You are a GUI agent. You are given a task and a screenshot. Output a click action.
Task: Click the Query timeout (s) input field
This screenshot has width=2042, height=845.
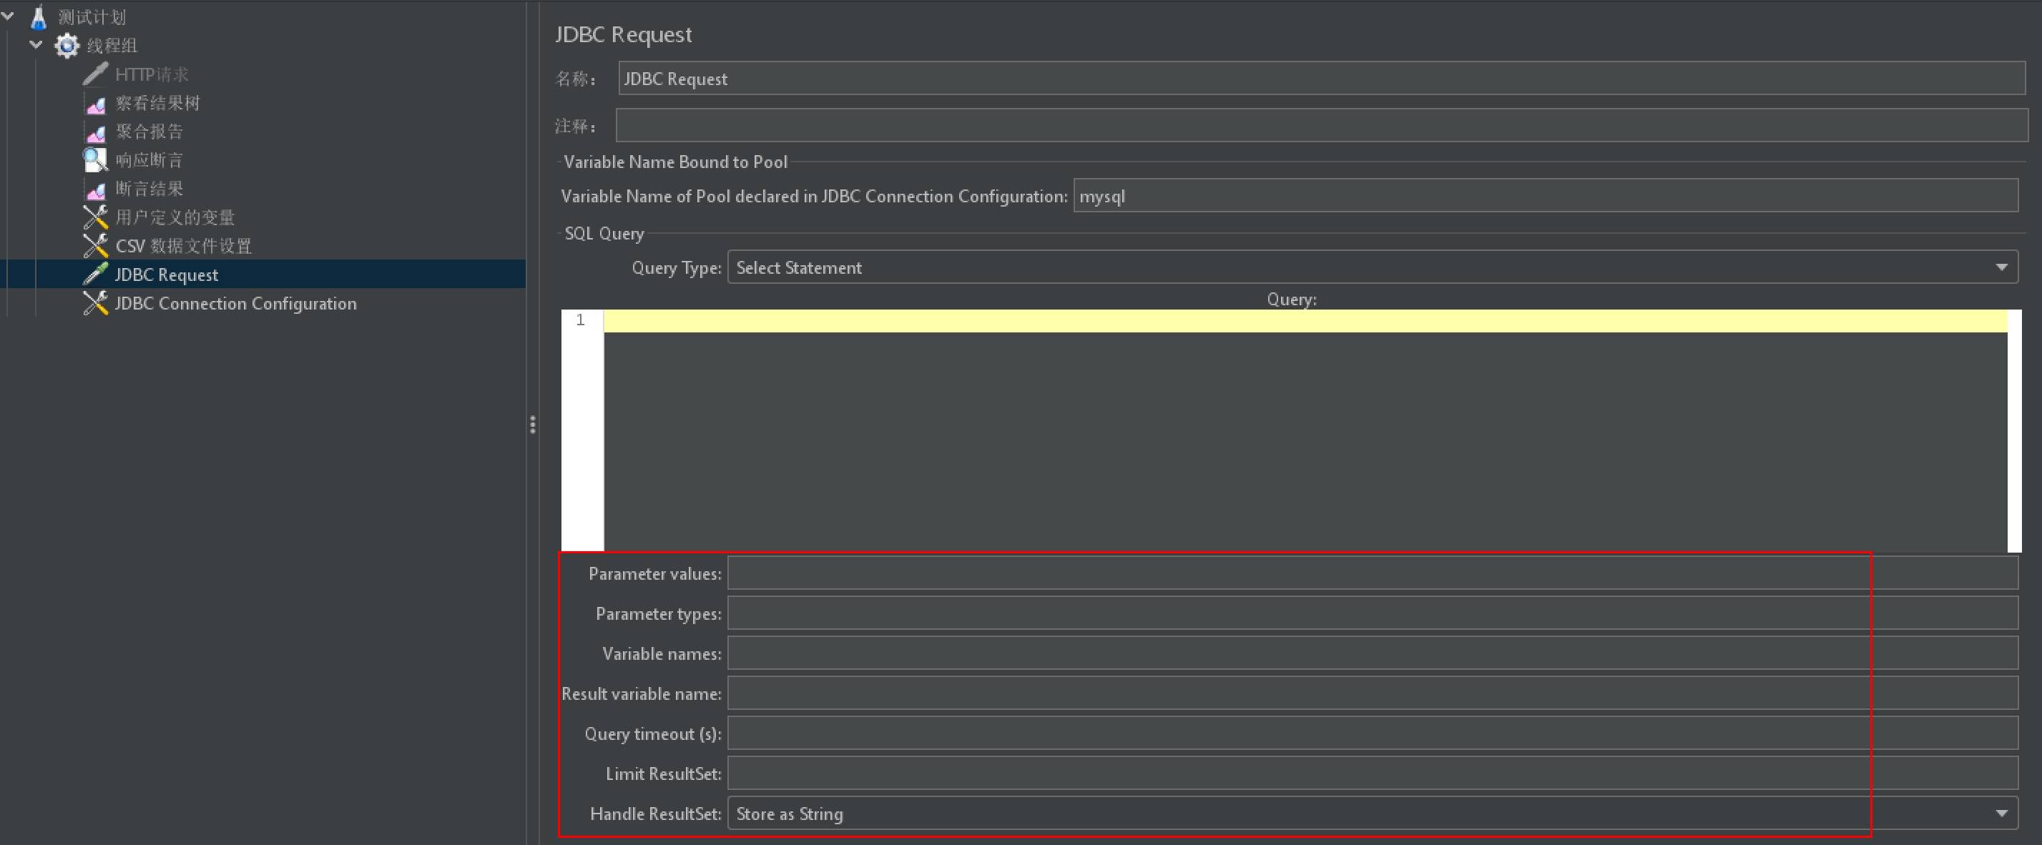(x=1373, y=733)
